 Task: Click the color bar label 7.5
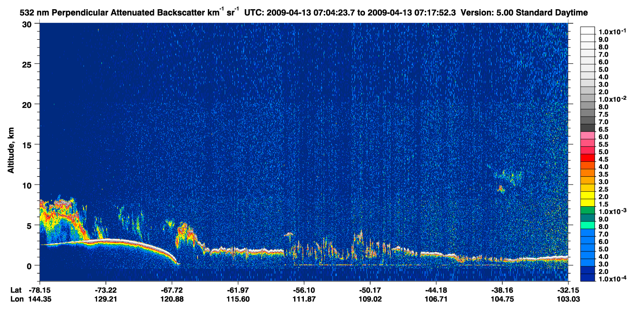pos(604,114)
